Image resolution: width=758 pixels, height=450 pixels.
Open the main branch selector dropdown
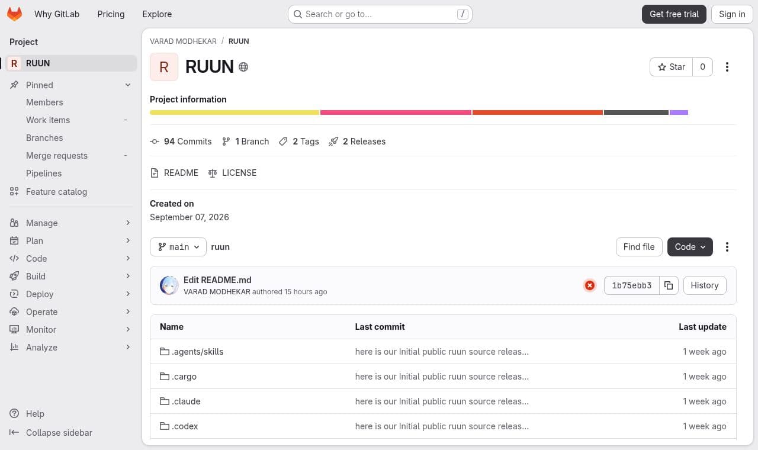pos(178,247)
